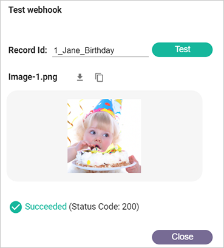Click the green success checkmark icon
Viewport: 224px width, 248px height.
[16, 207]
